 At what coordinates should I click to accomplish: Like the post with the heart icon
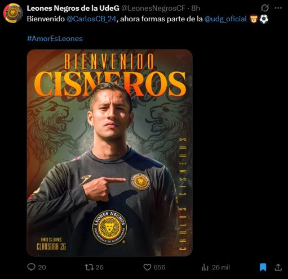pyautogui.click(x=147, y=267)
